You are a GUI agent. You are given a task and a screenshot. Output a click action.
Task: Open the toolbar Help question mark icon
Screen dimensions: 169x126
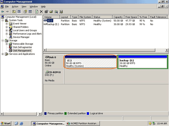click(x=25, y=11)
